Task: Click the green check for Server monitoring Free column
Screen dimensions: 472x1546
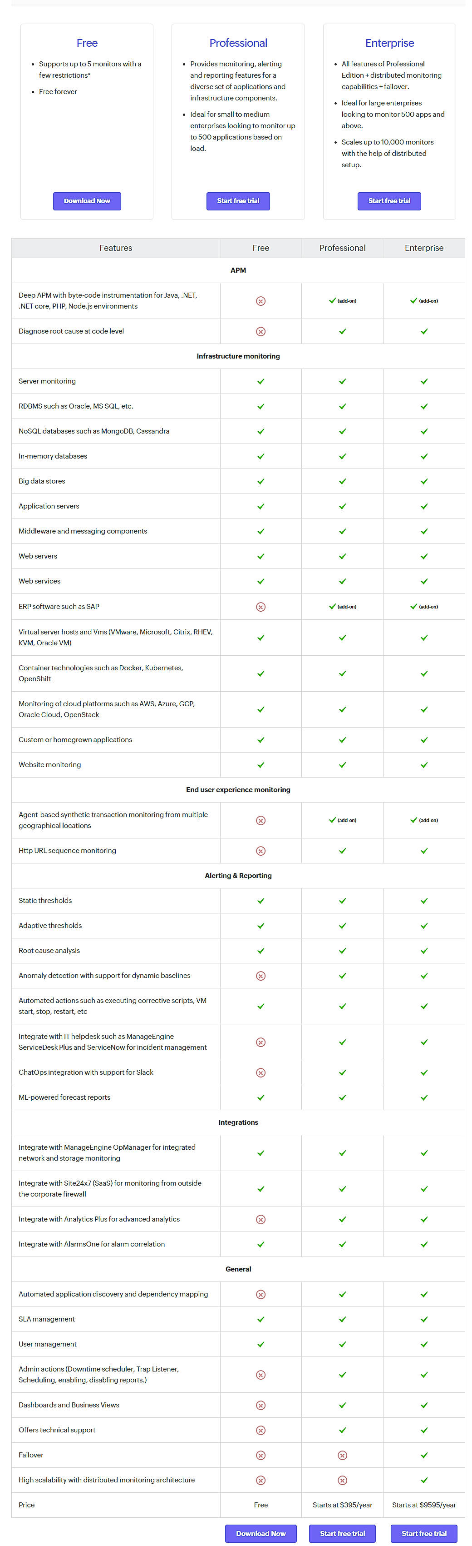Action: pyautogui.click(x=261, y=381)
